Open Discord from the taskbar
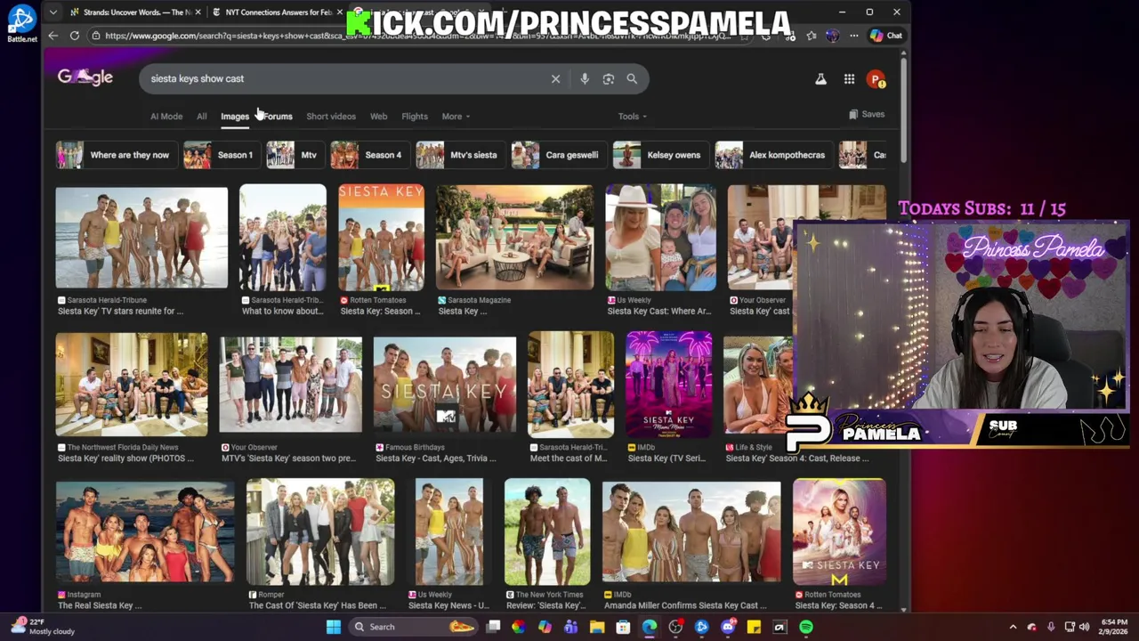1139x641 pixels. point(728,627)
